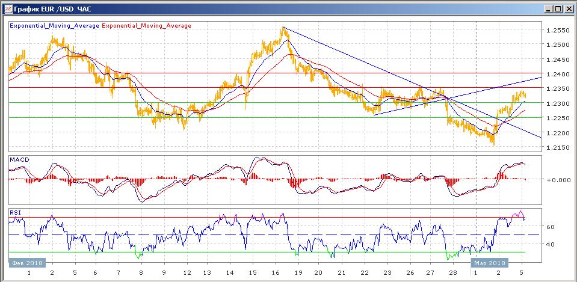Image resolution: width=577 pixels, height=282 pixels.
Task: Maximize the EUR/USD chart window
Action: [558, 9]
